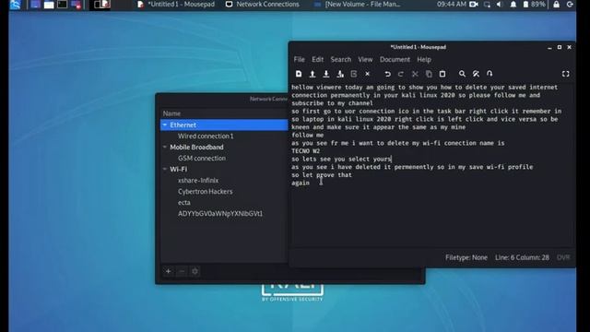Screen dimensions: 590x332
Task: Click the line containing TECNO W2
Action: click(x=305, y=151)
